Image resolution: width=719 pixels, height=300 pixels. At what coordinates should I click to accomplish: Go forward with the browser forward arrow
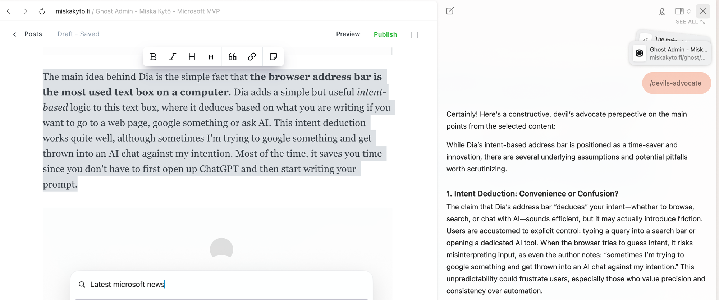pos(25,11)
